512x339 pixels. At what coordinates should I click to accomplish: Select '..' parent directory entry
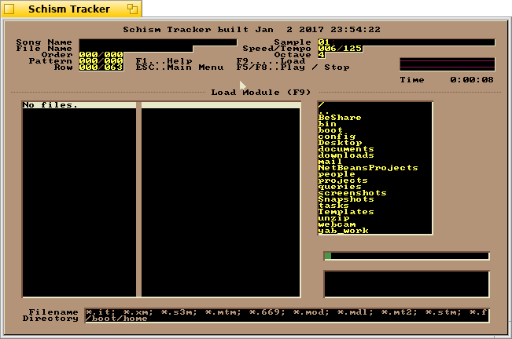click(375, 111)
